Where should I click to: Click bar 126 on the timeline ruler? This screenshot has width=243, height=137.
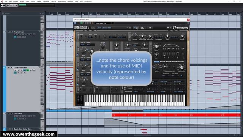(83, 14)
